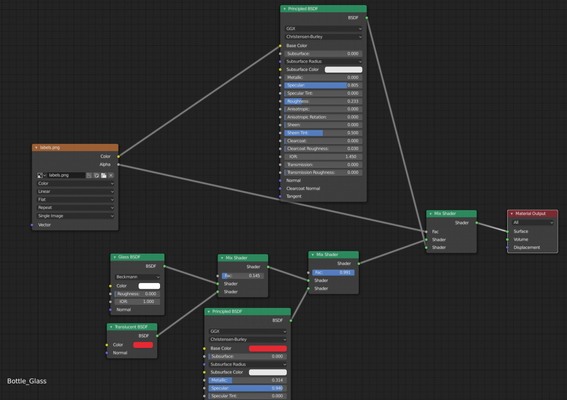Click the Specular 0.805 slider

(x=323, y=85)
